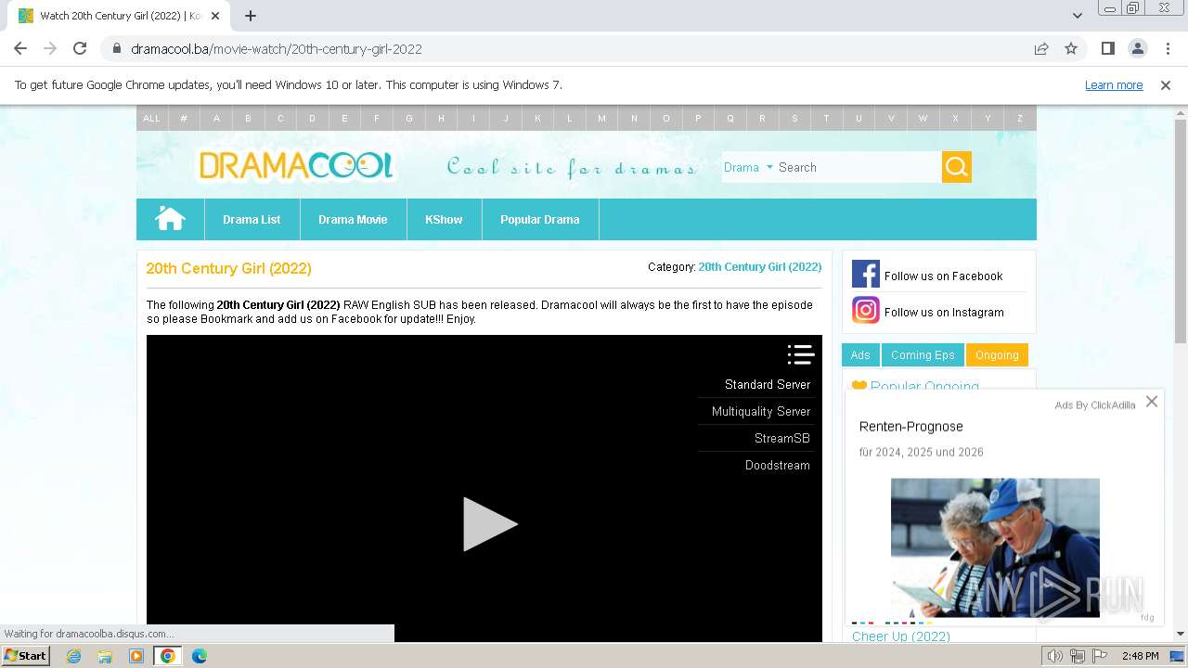Screen dimensions: 1188x668
Task: Filter dramas by letter S
Action: [794, 118]
